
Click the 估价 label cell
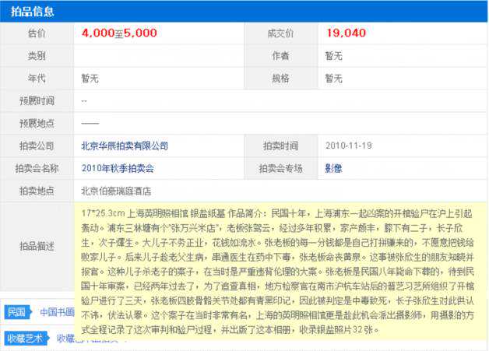click(37, 33)
